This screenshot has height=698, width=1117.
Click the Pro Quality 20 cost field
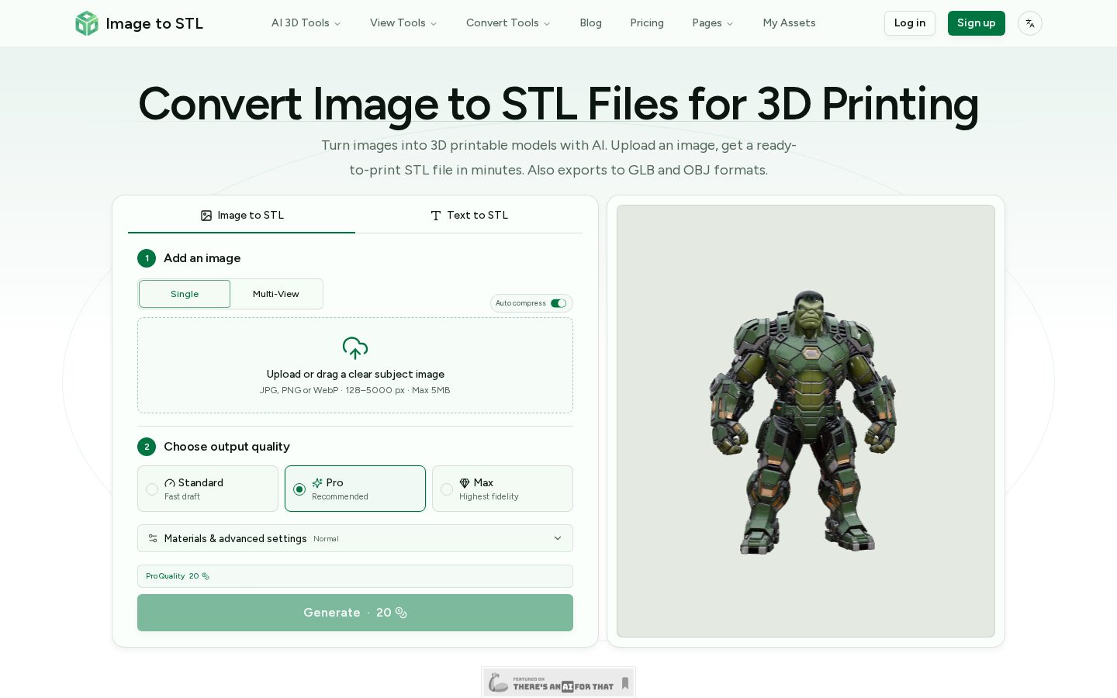click(x=355, y=576)
